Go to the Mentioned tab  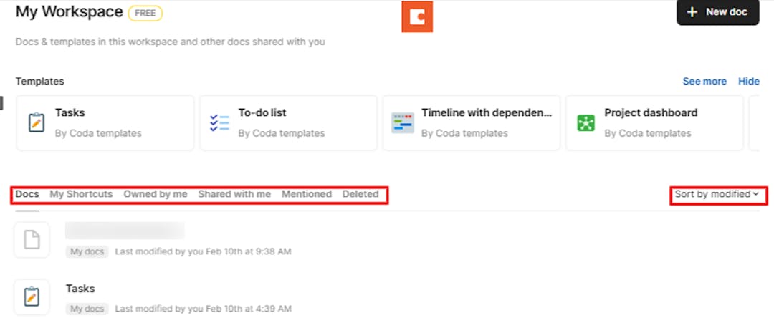coord(307,194)
